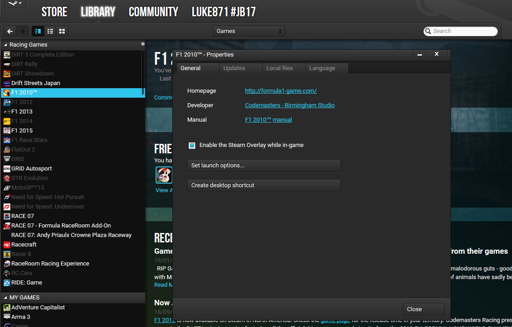The height and width of the screenshot is (327, 512).
Task: Open the formula1-game.com homepage link
Action: click(x=281, y=91)
